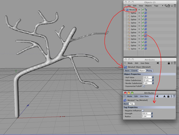
Task: Click the Strength stepper arrows
Action: click(152, 114)
